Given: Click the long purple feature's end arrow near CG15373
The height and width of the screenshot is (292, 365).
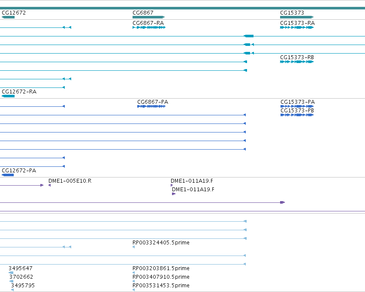Looking at the screenshot, I should click(x=282, y=202).
